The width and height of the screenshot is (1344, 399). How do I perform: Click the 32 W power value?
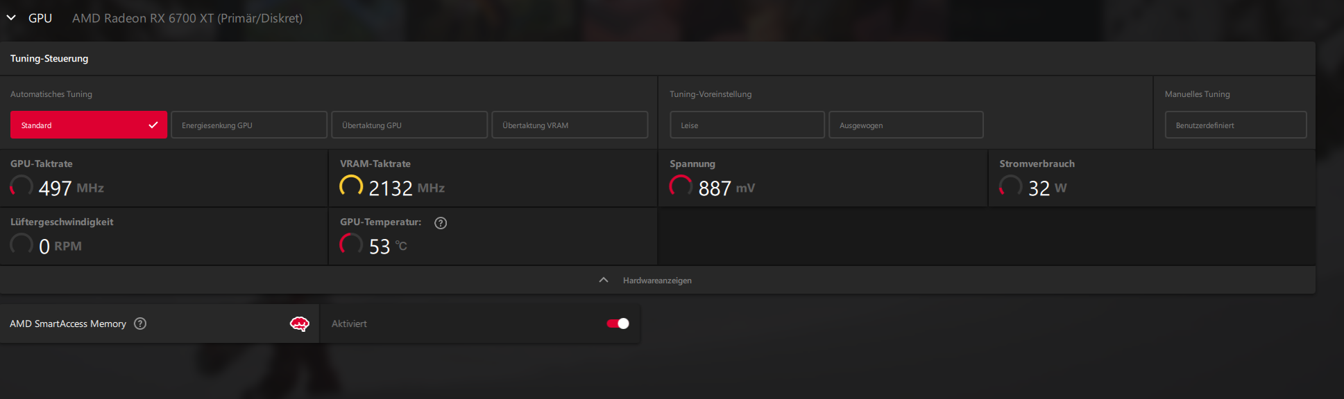tap(1048, 188)
